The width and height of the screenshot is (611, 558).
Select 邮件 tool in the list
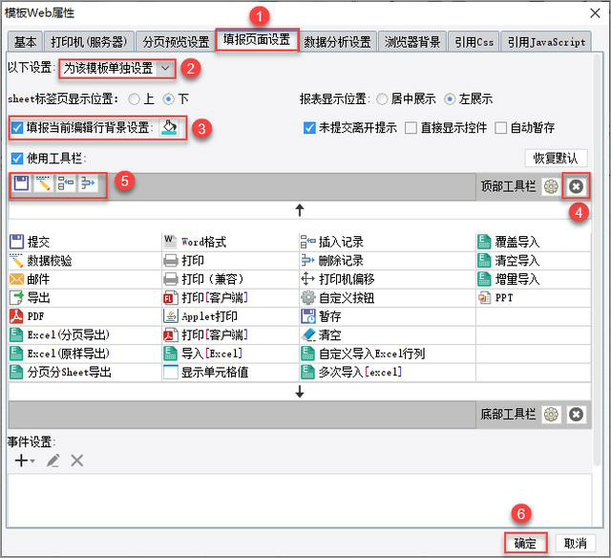pyautogui.click(x=30, y=279)
